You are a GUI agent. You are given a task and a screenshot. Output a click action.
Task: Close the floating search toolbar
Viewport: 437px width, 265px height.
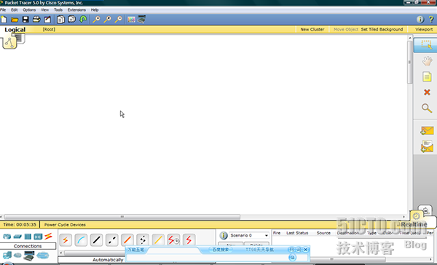point(305,250)
